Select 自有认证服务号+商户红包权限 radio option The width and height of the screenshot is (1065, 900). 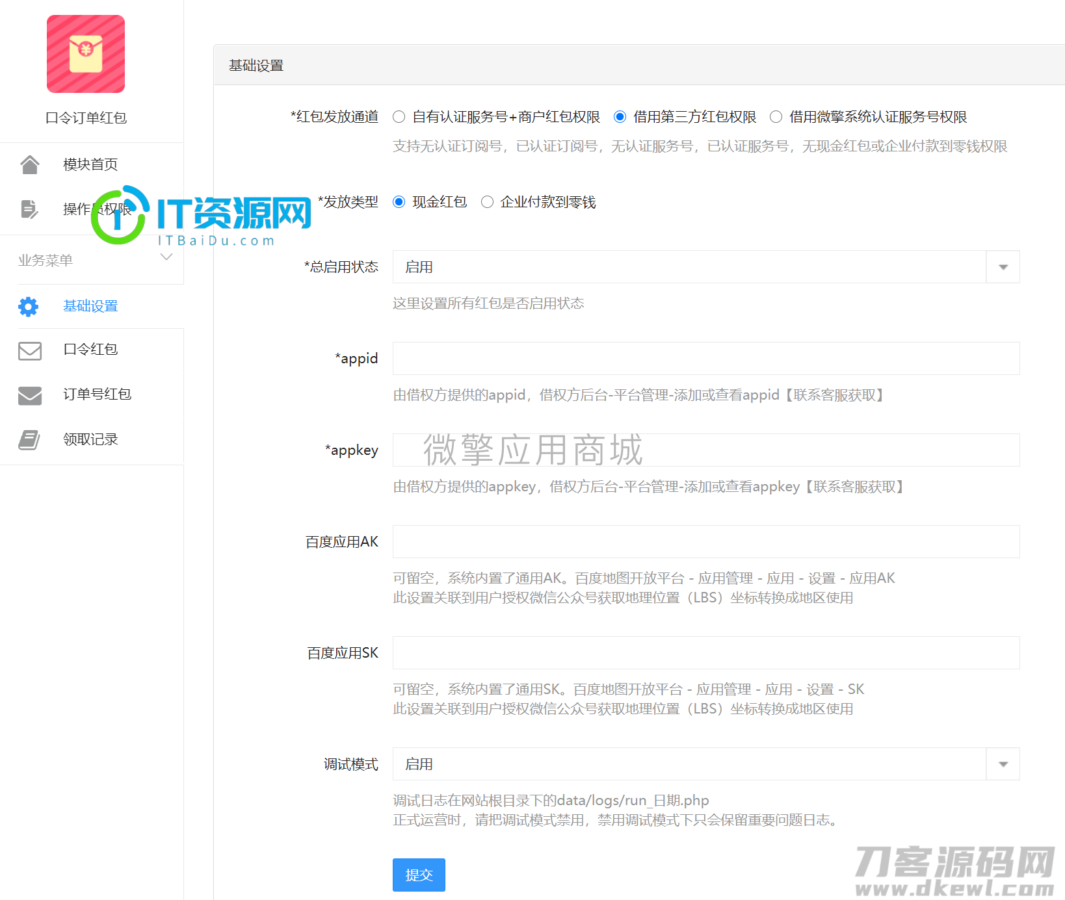[399, 117]
